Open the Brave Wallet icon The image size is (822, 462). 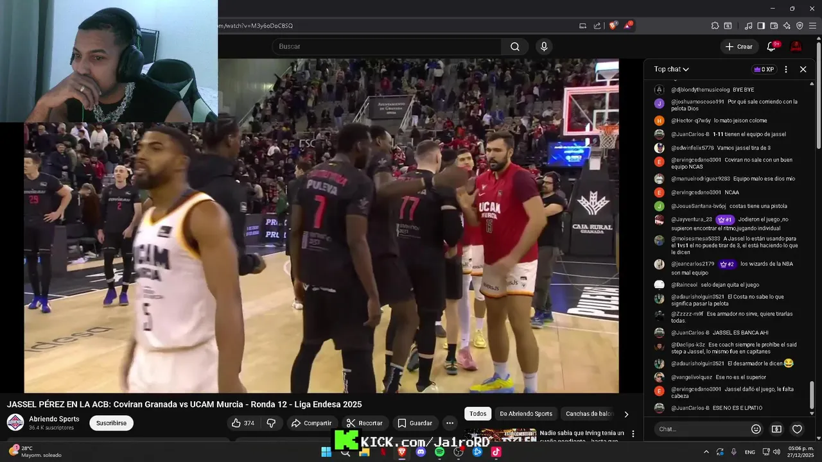coord(774,26)
